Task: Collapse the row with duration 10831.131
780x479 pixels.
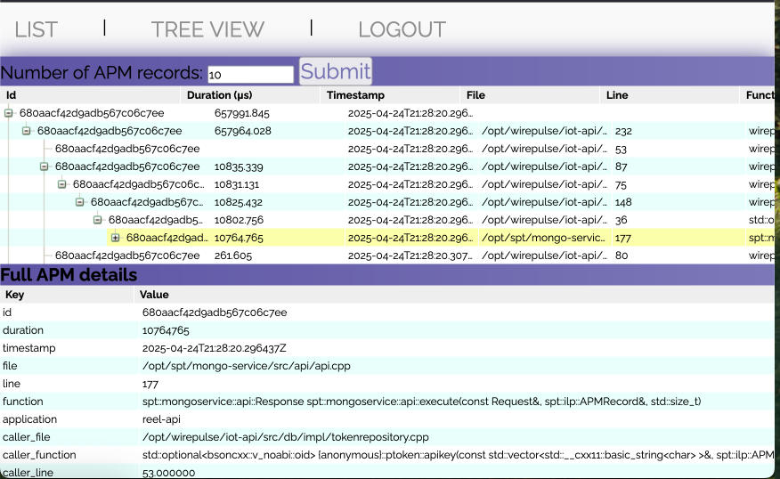Action: coord(62,184)
